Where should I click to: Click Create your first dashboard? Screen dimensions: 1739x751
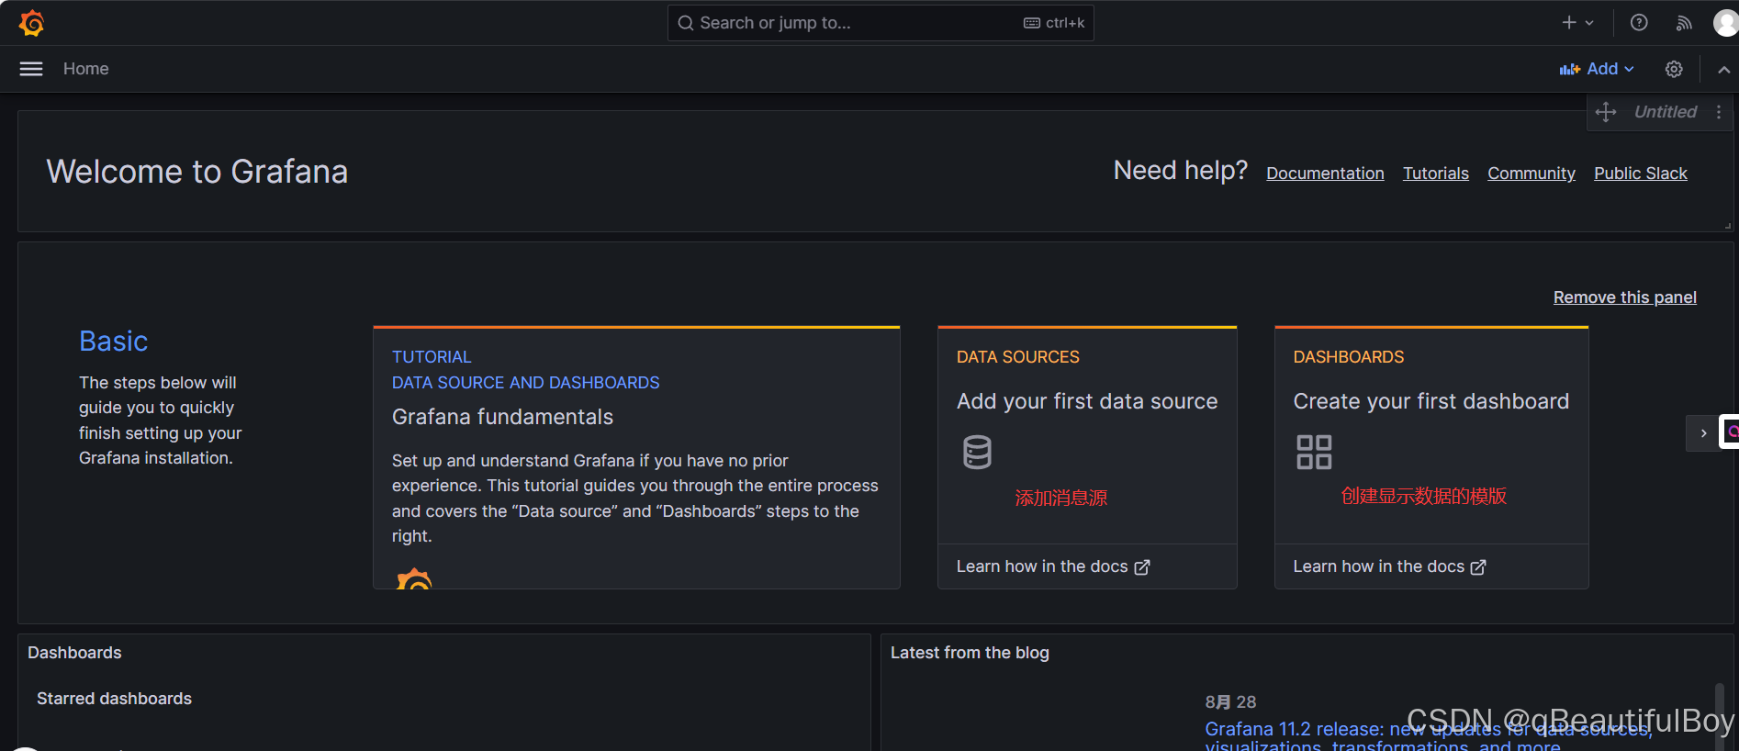click(x=1431, y=401)
